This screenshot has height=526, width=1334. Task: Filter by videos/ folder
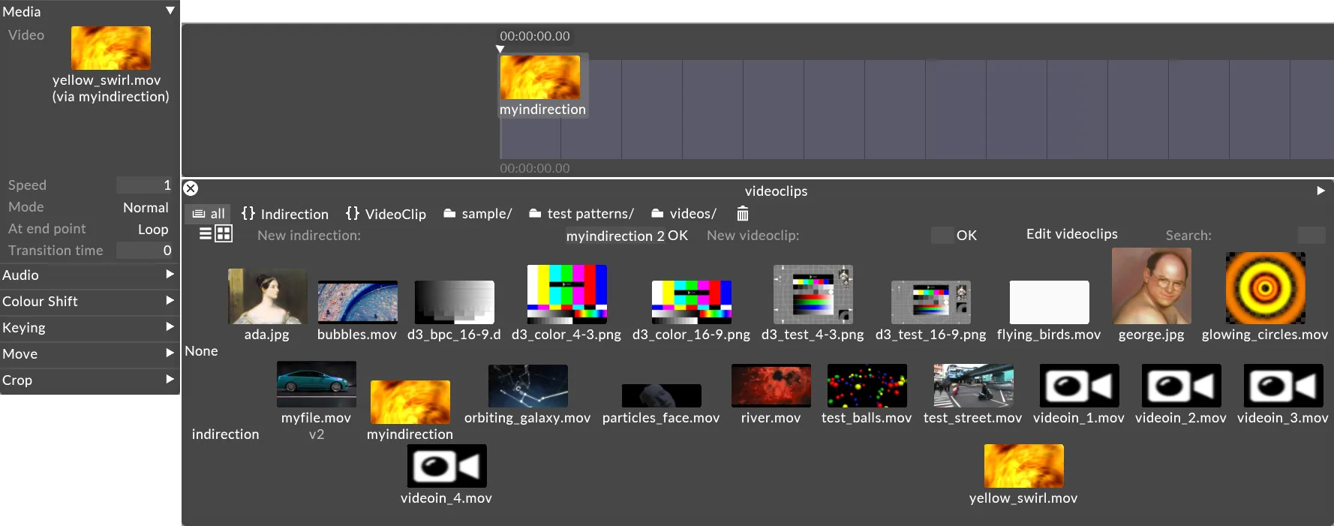click(684, 214)
